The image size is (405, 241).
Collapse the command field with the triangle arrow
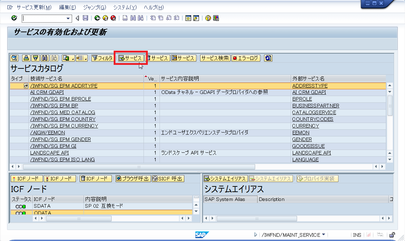tap(77, 18)
